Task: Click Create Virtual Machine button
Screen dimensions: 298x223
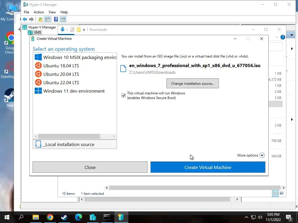Action: click(208, 167)
